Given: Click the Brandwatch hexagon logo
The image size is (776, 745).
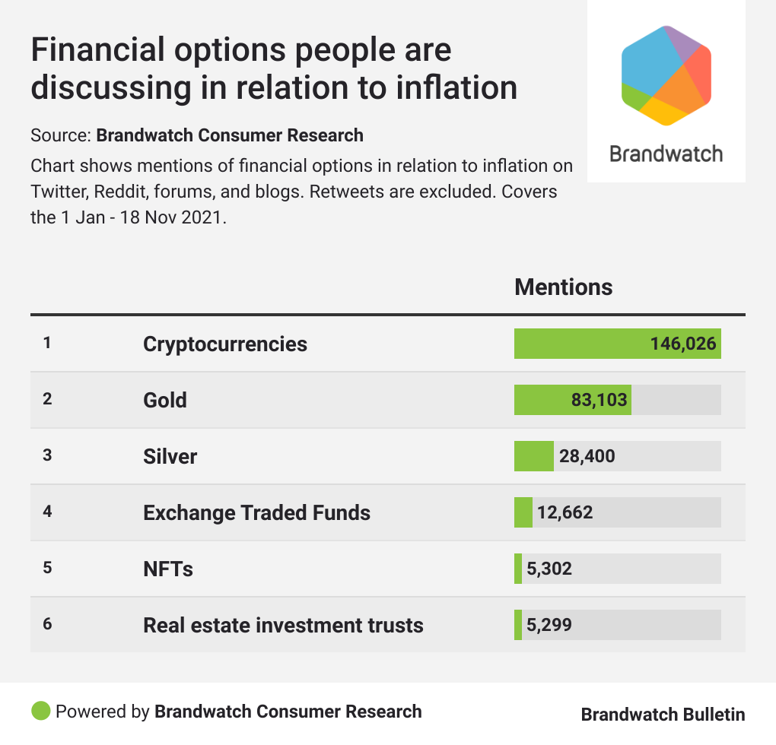Looking at the screenshot, I should click(666, 74).
